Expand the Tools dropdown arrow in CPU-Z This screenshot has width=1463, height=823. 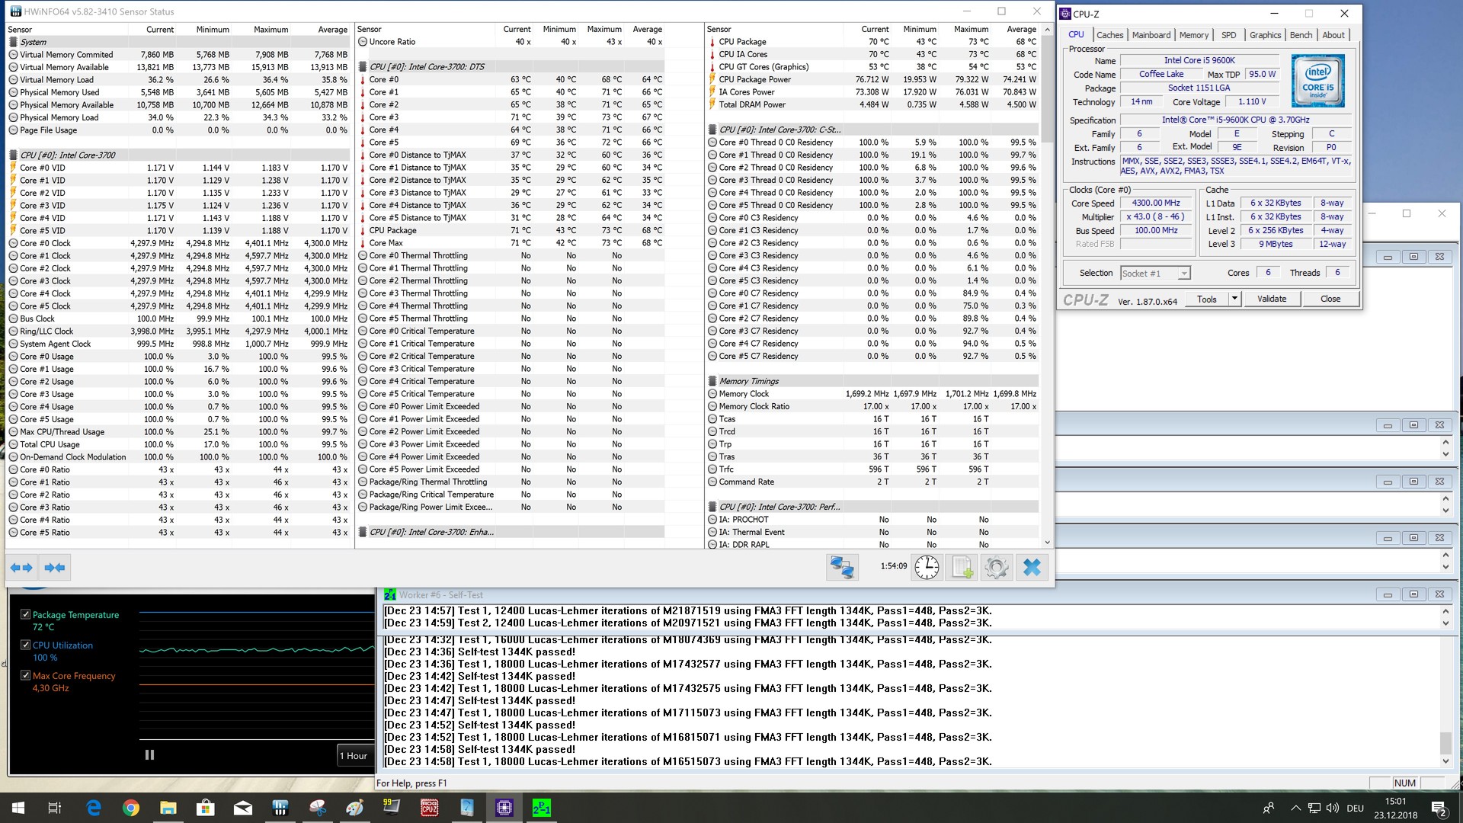tap(1234, 299)
